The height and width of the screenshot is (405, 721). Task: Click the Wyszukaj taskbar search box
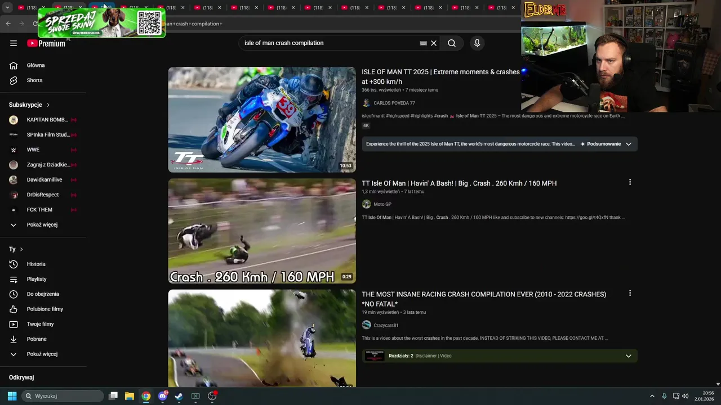[63, 396]
